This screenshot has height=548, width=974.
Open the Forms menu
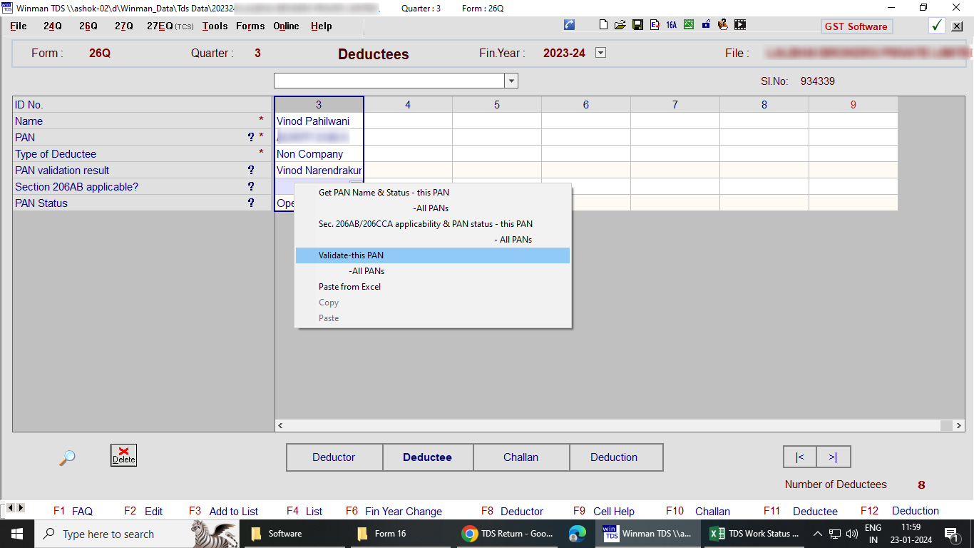[x=250, y=26]
